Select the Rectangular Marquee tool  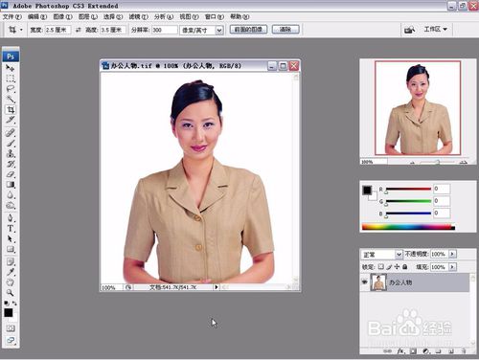pos(11,79)
